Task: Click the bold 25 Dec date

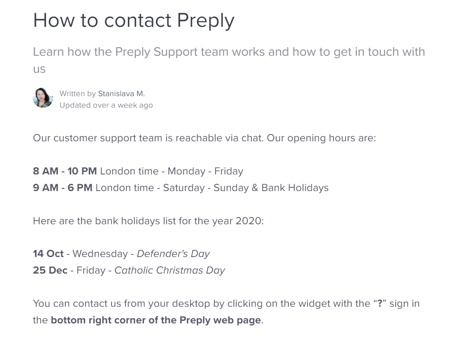Action: (x=50, y=271)
